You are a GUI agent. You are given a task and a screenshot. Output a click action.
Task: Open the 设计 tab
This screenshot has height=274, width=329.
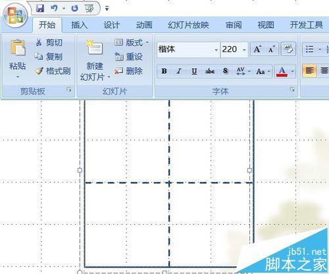(x=112, y=25)
